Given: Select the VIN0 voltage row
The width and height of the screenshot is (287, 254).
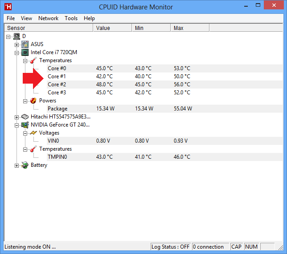Looking at the screenshot, I should tap(165, 141).
